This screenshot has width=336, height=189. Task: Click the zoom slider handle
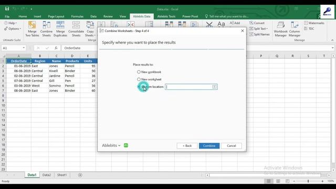tap(308, 181)
